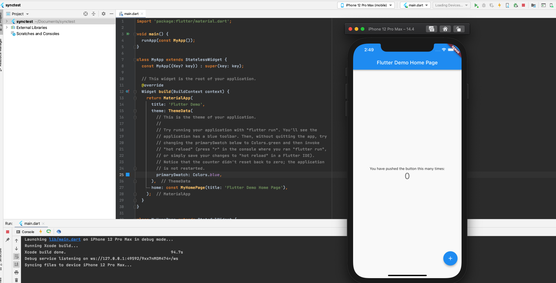Open Structure side tool window tab
Image resolution: width=556 pixels, height=283 pixels.
click(x=1, y=259)
